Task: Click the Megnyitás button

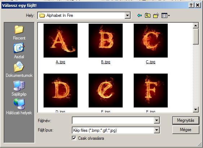Action: (186, 120)
